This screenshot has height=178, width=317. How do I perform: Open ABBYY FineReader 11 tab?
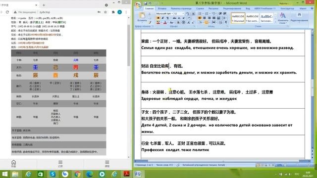265,8
